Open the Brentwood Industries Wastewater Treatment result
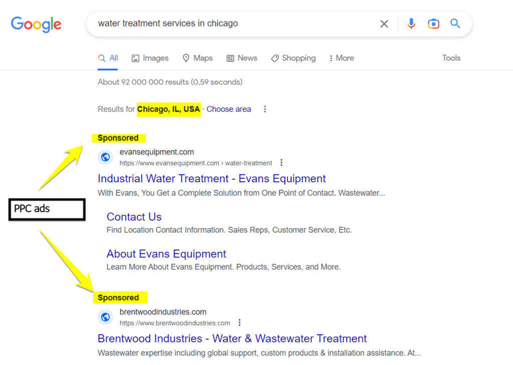513x365 pixels. pos(232,338)
